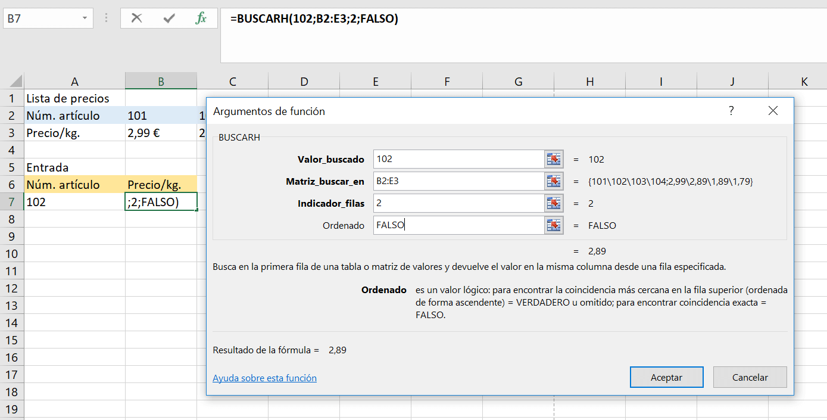Click the formula bar options dots
The image size is (827, 420).
point(107,18)
